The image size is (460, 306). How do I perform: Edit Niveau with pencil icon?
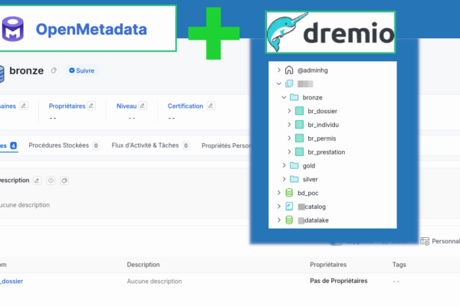[143, 106]
